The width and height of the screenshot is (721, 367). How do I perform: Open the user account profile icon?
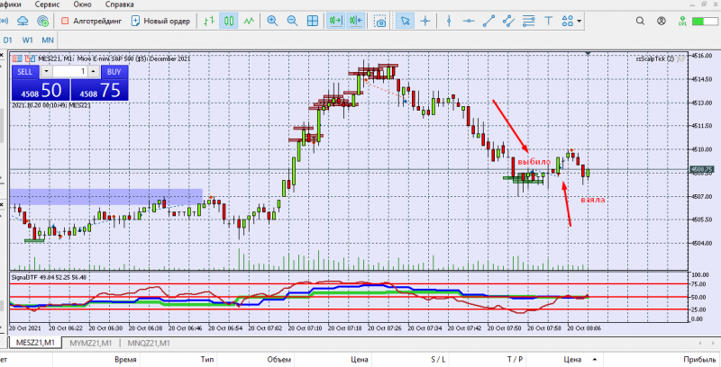point(662,21)
